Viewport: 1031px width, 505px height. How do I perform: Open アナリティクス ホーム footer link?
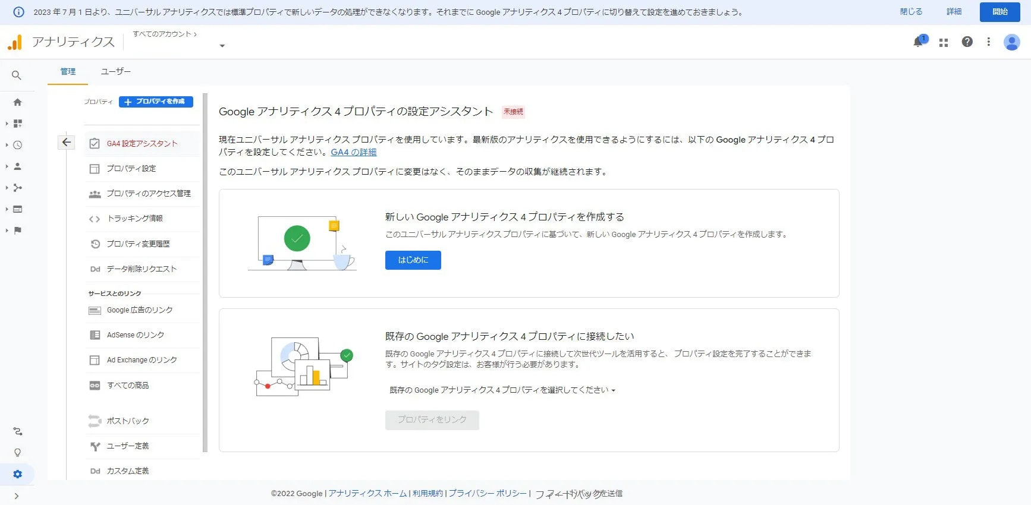point(367,494)
